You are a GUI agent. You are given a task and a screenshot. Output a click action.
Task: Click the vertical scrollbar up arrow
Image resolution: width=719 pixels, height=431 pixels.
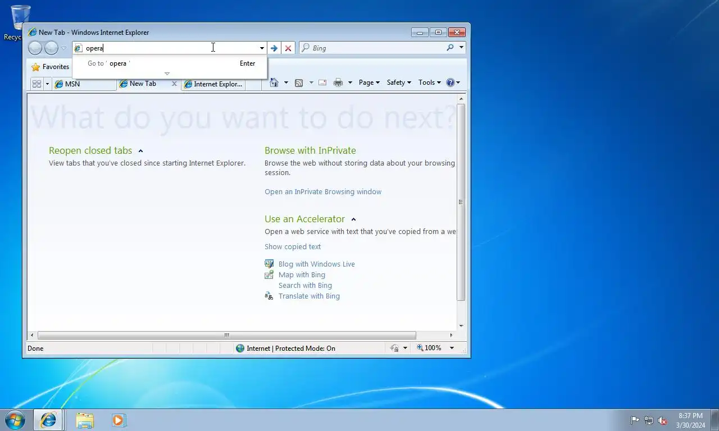pos(461,99)
